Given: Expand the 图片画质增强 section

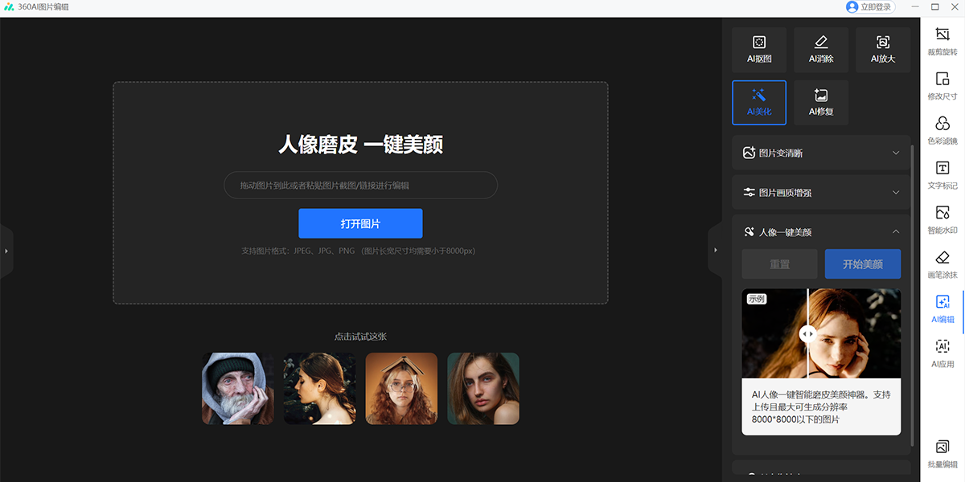Looking at the screenshot, I should point(820,192).
